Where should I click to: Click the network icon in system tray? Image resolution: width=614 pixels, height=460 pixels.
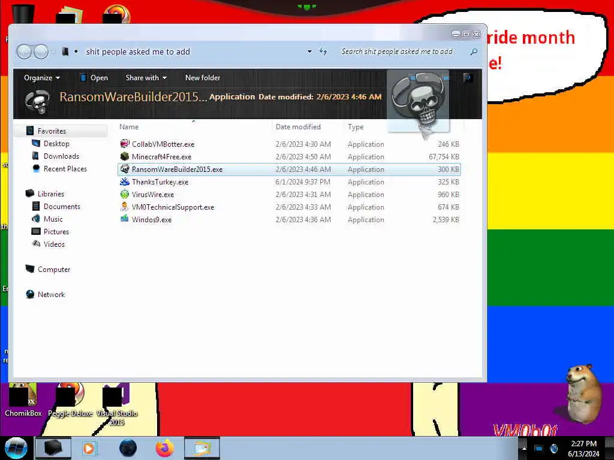click(538, 448)
